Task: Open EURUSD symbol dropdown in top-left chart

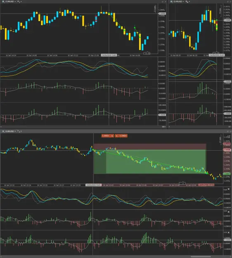Action: [11, 2]
